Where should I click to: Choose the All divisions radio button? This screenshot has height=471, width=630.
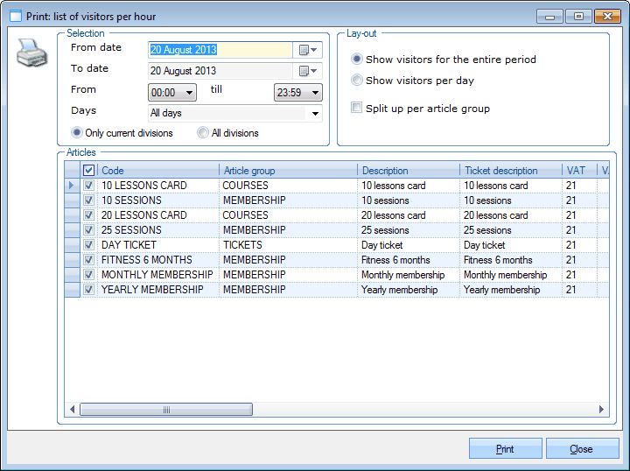(x=203, y=133)
